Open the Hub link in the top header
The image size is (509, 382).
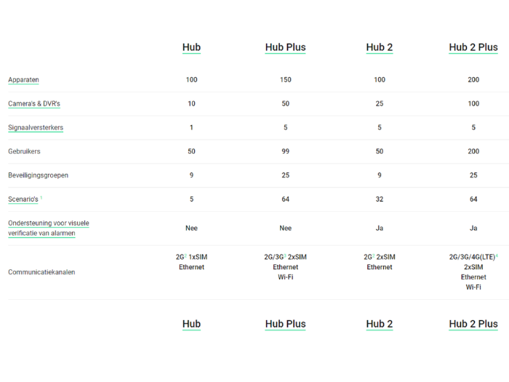click(191, 47)
